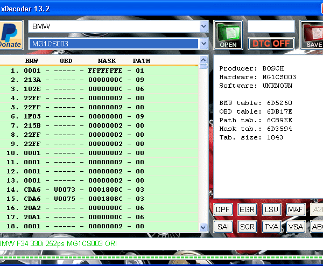The height and width of the screenshot is (266, 323).
Task: Toggle the SCR button
Action: pyautogui.click(x=247, y=227)
